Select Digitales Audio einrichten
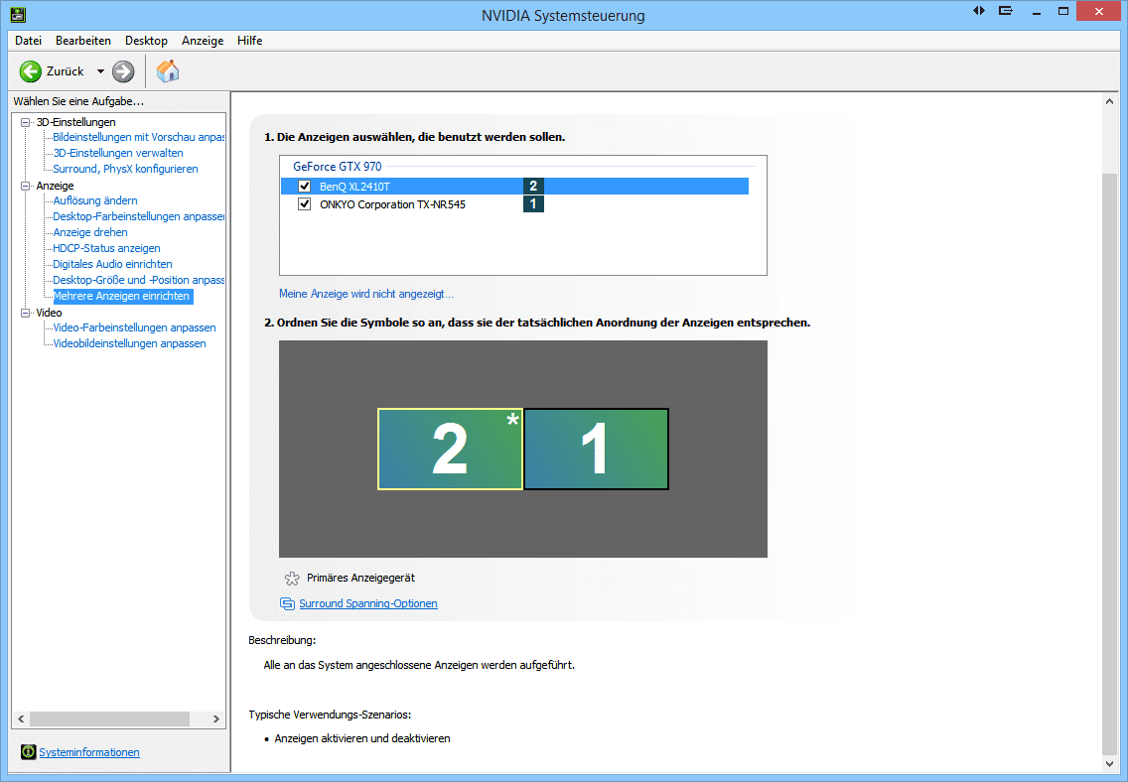The width and height of the screenshot is (1128, 782). (112, 264)
